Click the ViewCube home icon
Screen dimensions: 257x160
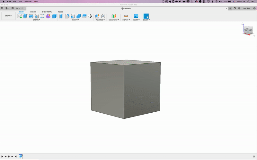click(242, 24)
